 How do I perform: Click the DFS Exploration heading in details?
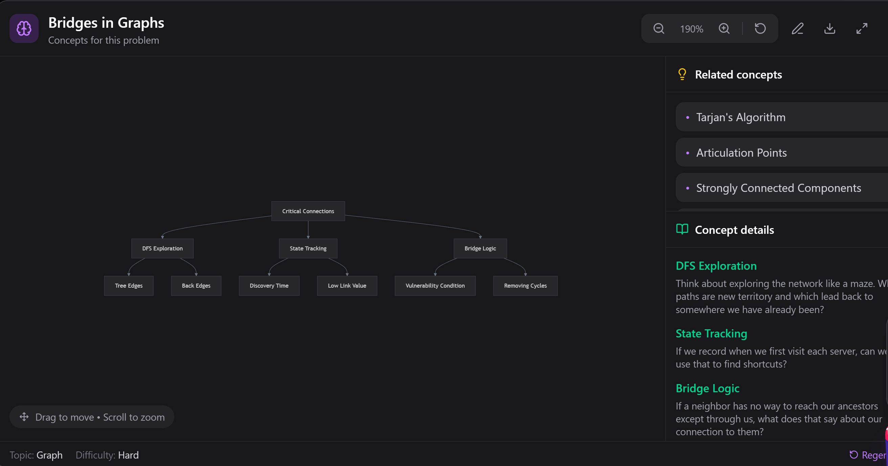click(716, 266)
